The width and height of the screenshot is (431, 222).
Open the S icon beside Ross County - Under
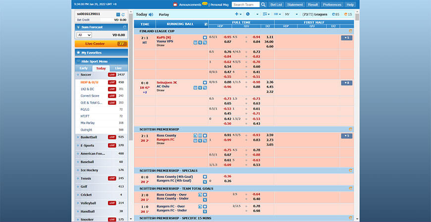(205, 199)
